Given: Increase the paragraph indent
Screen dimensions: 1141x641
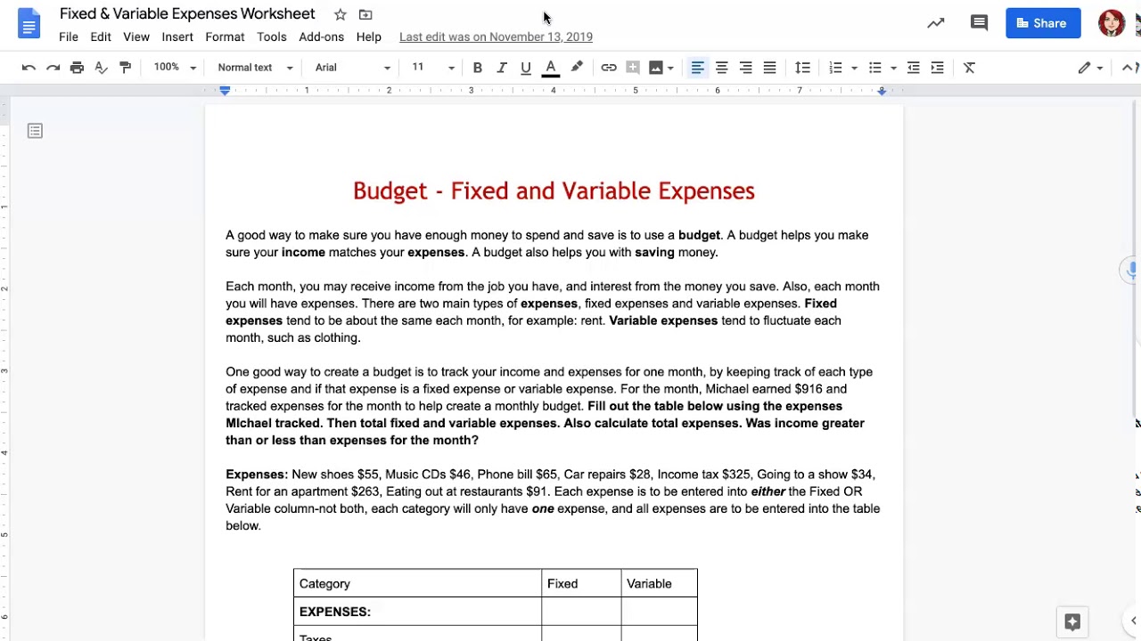Looking at the screenshot, I should 937,68.
